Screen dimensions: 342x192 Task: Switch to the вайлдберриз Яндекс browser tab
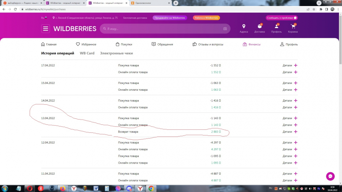(x=22, y=3)
